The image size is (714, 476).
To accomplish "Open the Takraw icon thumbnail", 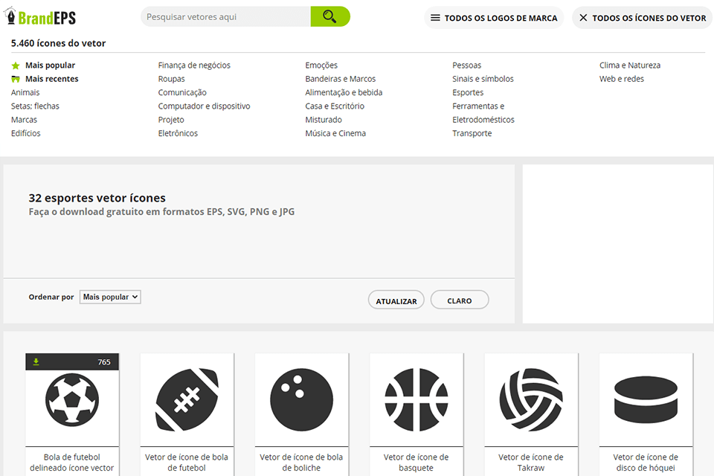I will point(531,399).
